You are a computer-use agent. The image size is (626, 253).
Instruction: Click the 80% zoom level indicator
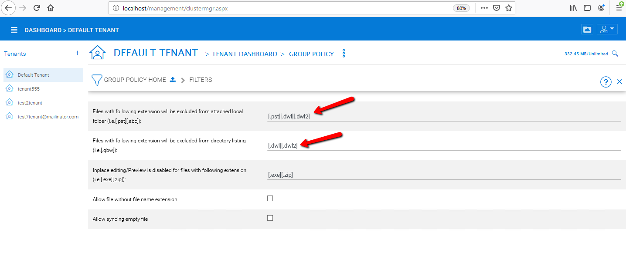pos(461,8)
